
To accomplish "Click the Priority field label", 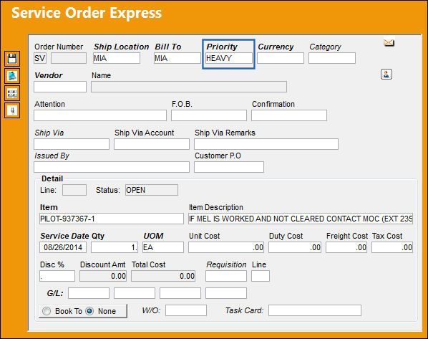I will (x=222, y=47).
